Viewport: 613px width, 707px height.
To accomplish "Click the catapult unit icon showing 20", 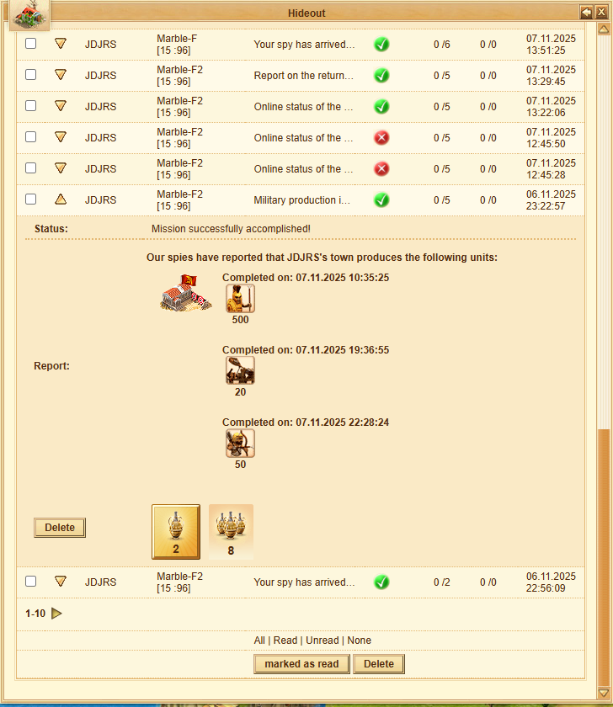I will point(240,370).
